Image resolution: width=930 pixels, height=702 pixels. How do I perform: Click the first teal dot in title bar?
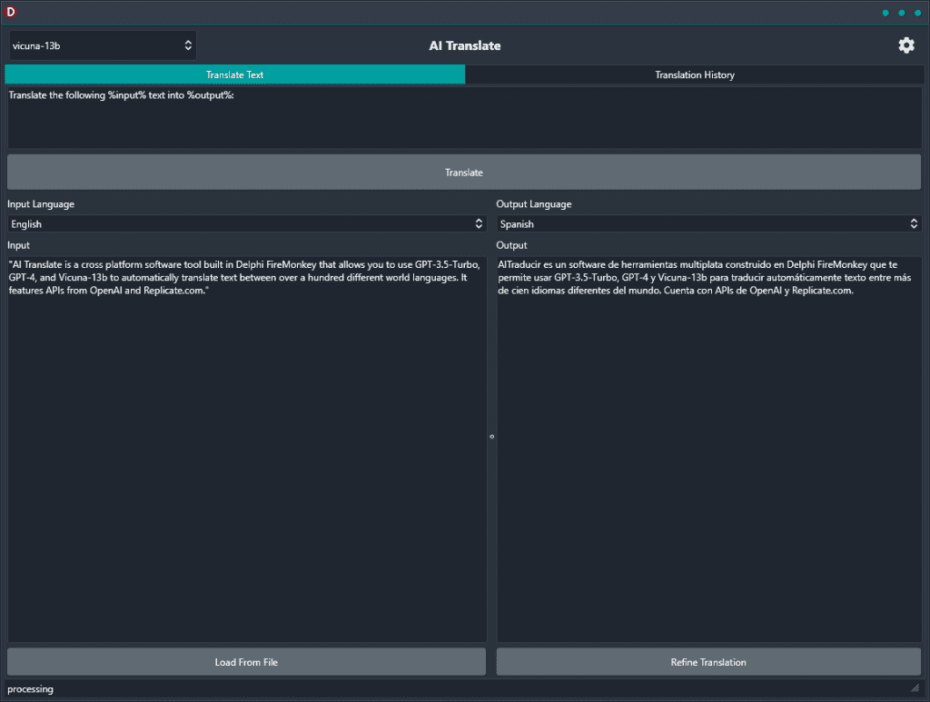[x=885, y=13]
